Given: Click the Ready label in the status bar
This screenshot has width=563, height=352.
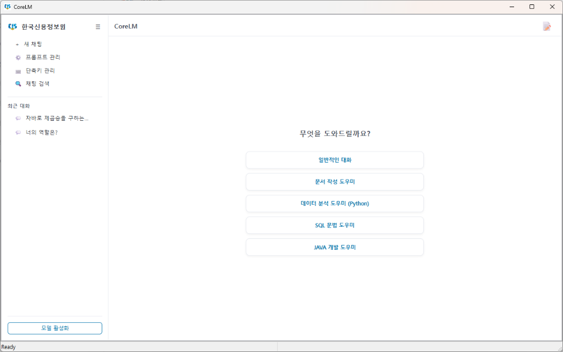Looking at the screenshot, I should coord(8,347).
